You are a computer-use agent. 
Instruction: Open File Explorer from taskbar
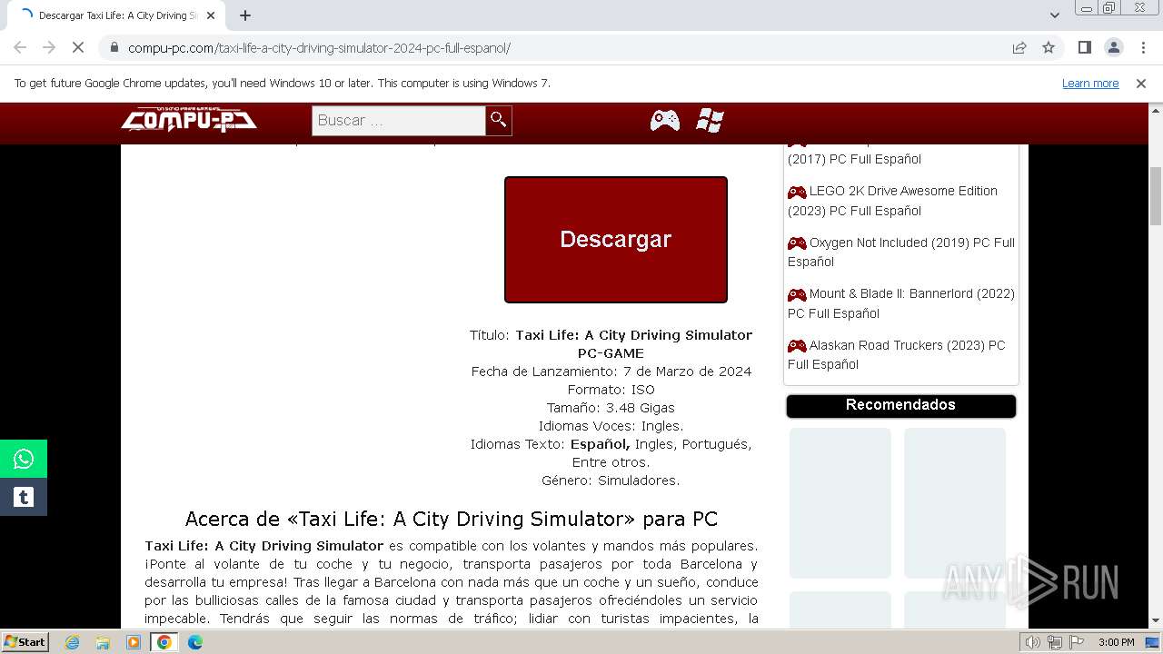point(103,642)
